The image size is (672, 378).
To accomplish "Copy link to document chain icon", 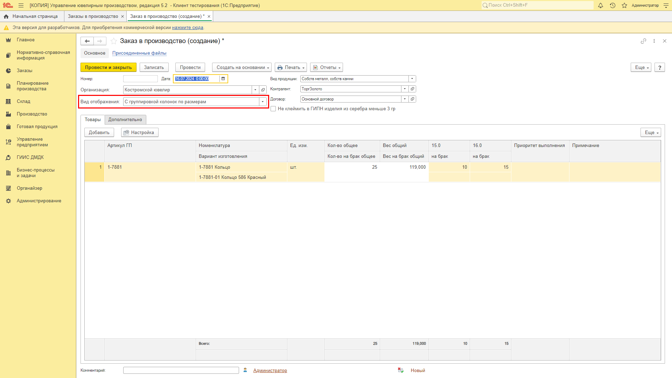I will (x=643, y=41).
